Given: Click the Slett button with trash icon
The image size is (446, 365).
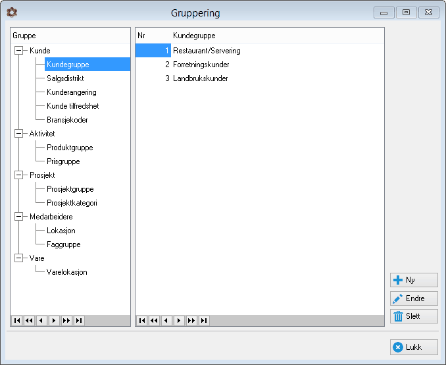Looking at the screenshot, I should [x=414, y=316].
